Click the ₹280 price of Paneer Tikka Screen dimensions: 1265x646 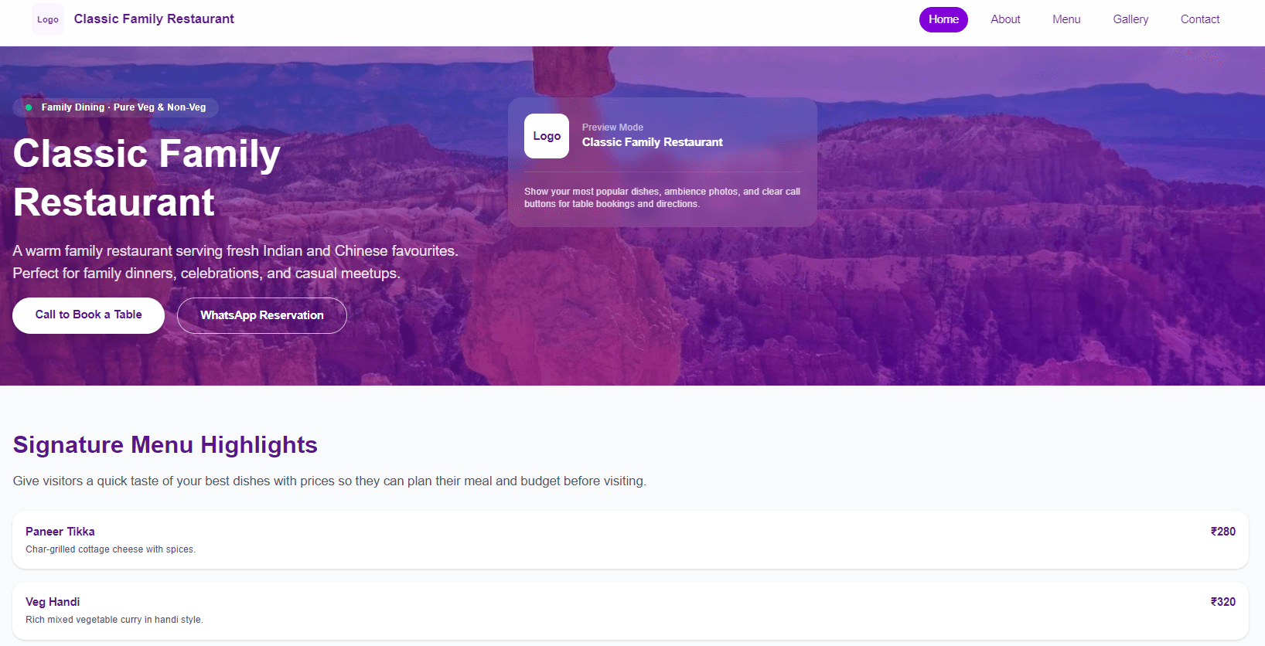click(1223, 532)
